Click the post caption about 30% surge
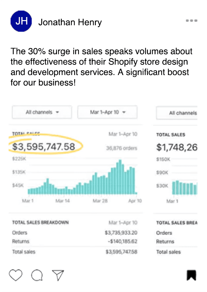 [101, 67]
